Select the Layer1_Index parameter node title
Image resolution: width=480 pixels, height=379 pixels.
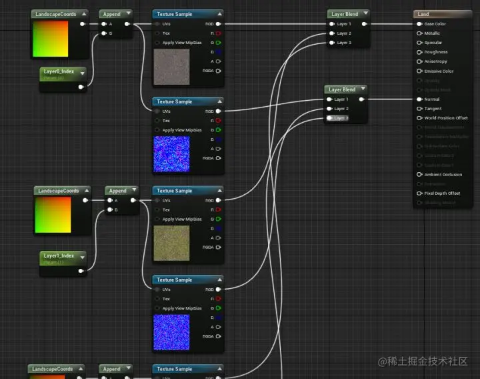59,256
